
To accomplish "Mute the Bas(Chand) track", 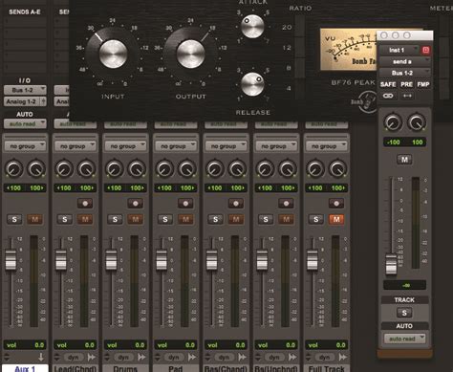I will tap(236, 219).
